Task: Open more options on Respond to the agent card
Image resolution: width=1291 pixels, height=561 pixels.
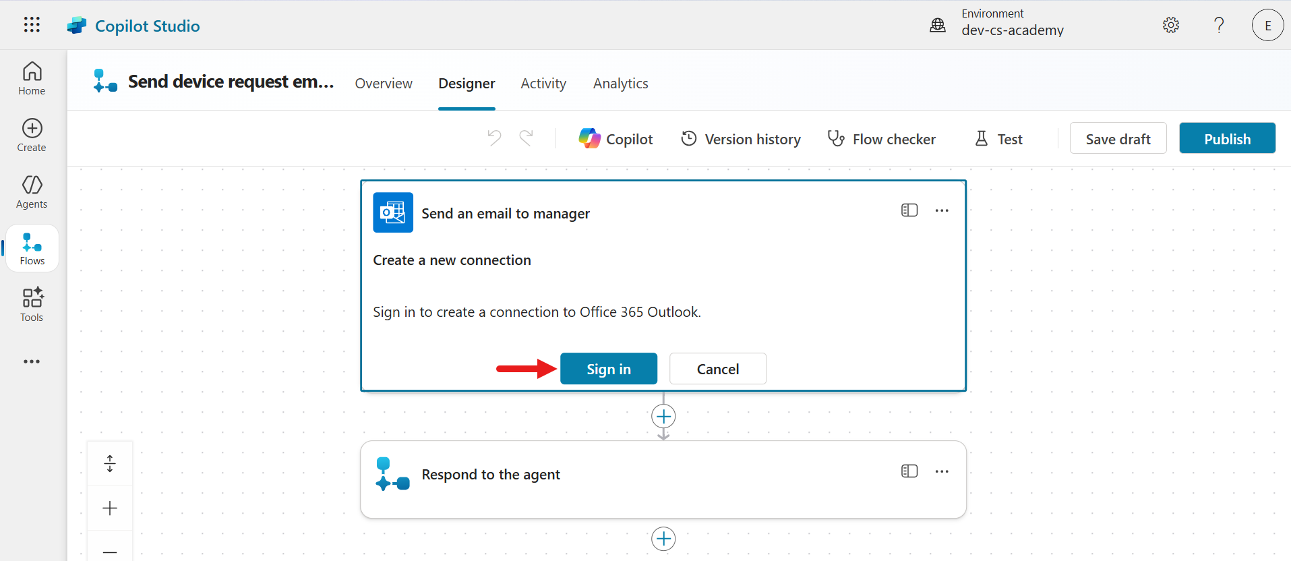Action: [x=942, y=471]
